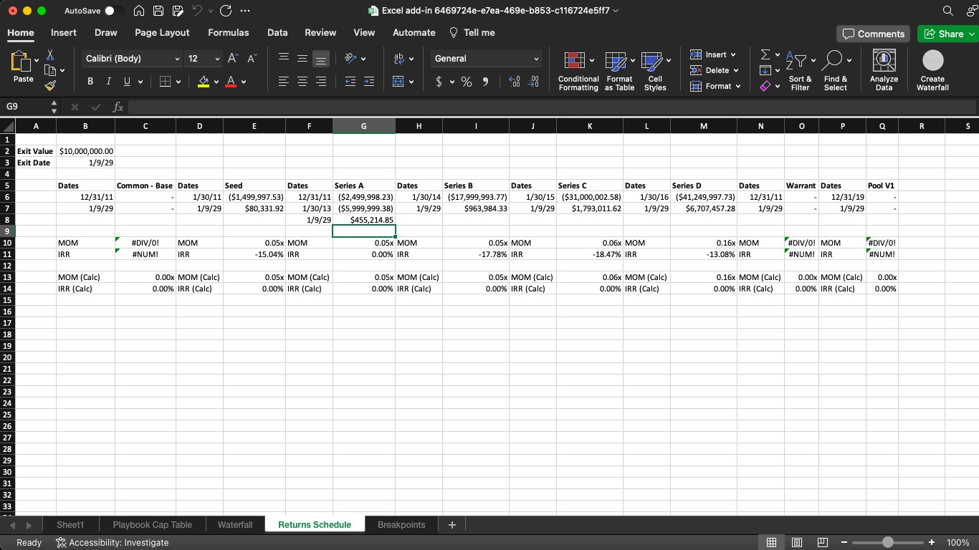
Task: Toggle Middle Align vertical alignment
Action: [302, 59]
